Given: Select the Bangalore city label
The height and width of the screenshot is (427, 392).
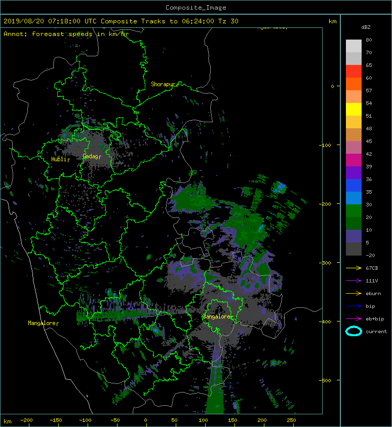Looking at the screenshot, I should click(217, 316).
